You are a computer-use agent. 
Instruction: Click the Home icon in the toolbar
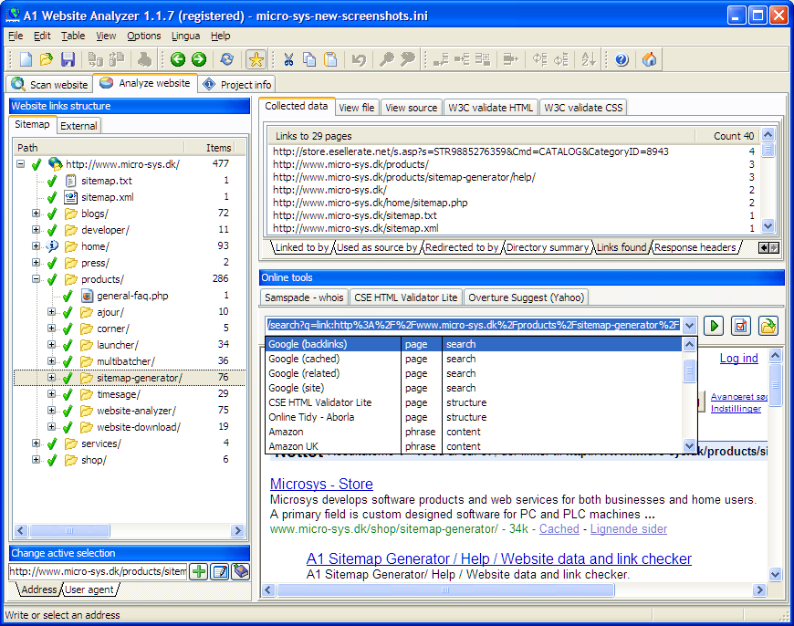649,59
